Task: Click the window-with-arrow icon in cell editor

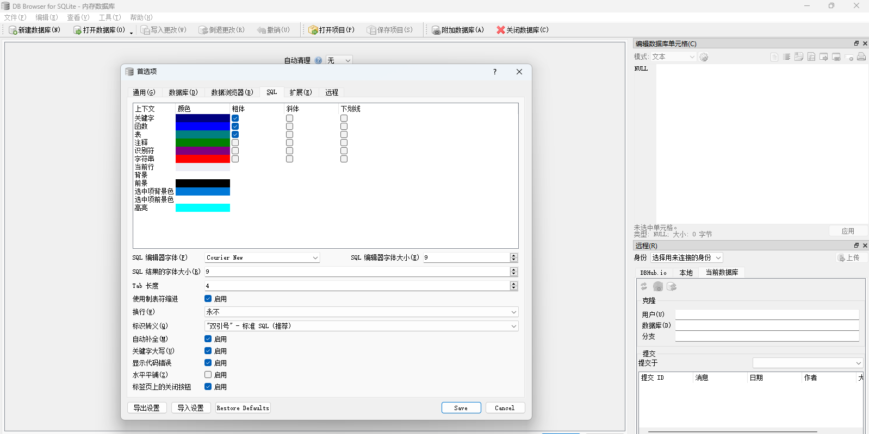Action: (x=824, y=57)
